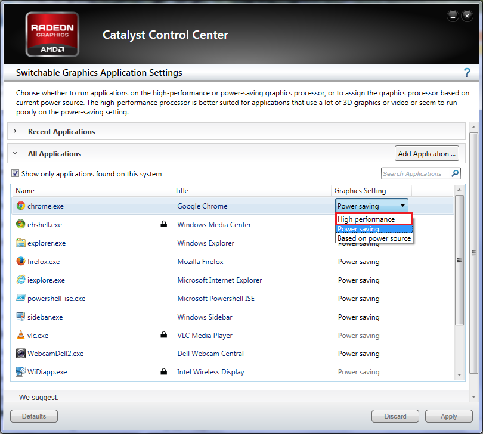Click the outer panel scrollbar thumb
The image size is (483, 434).
473,253
